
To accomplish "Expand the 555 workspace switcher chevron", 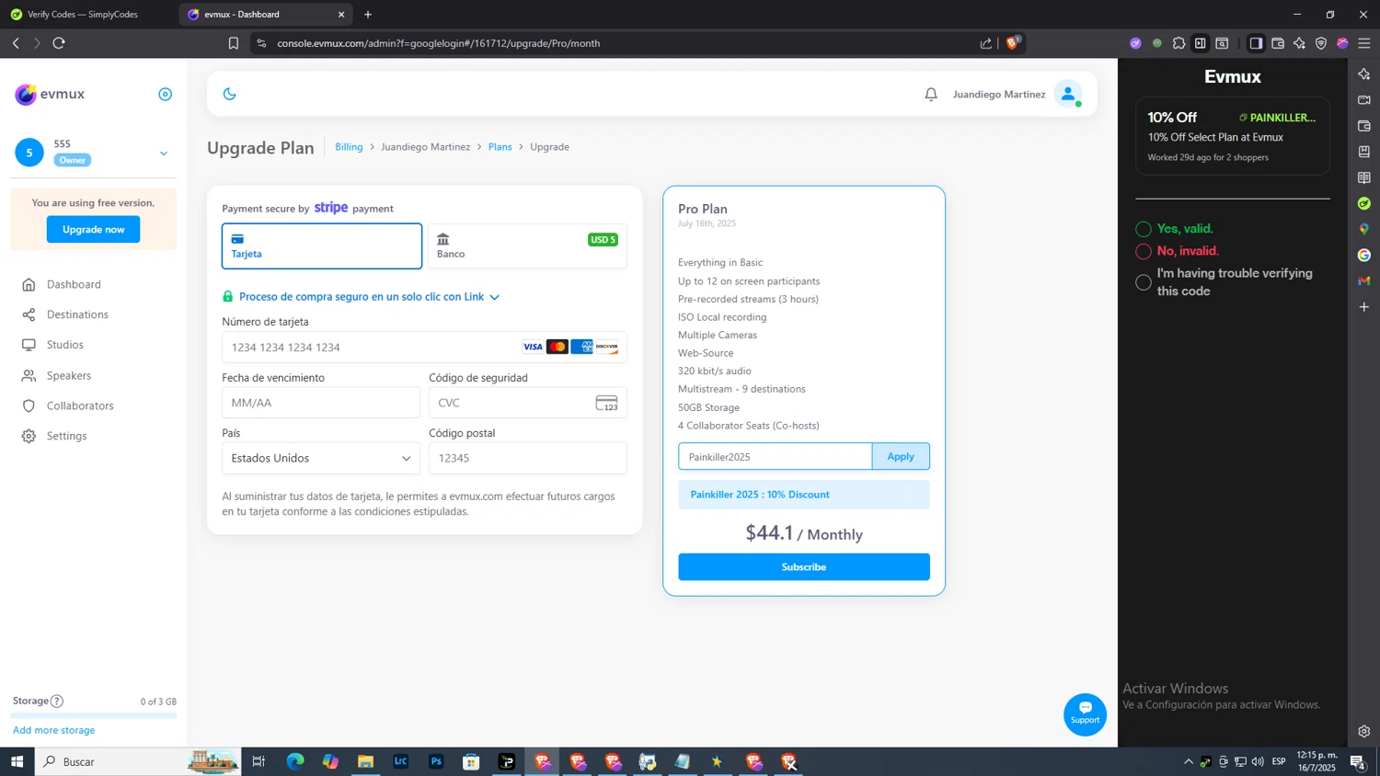I will tap(164, 154).
